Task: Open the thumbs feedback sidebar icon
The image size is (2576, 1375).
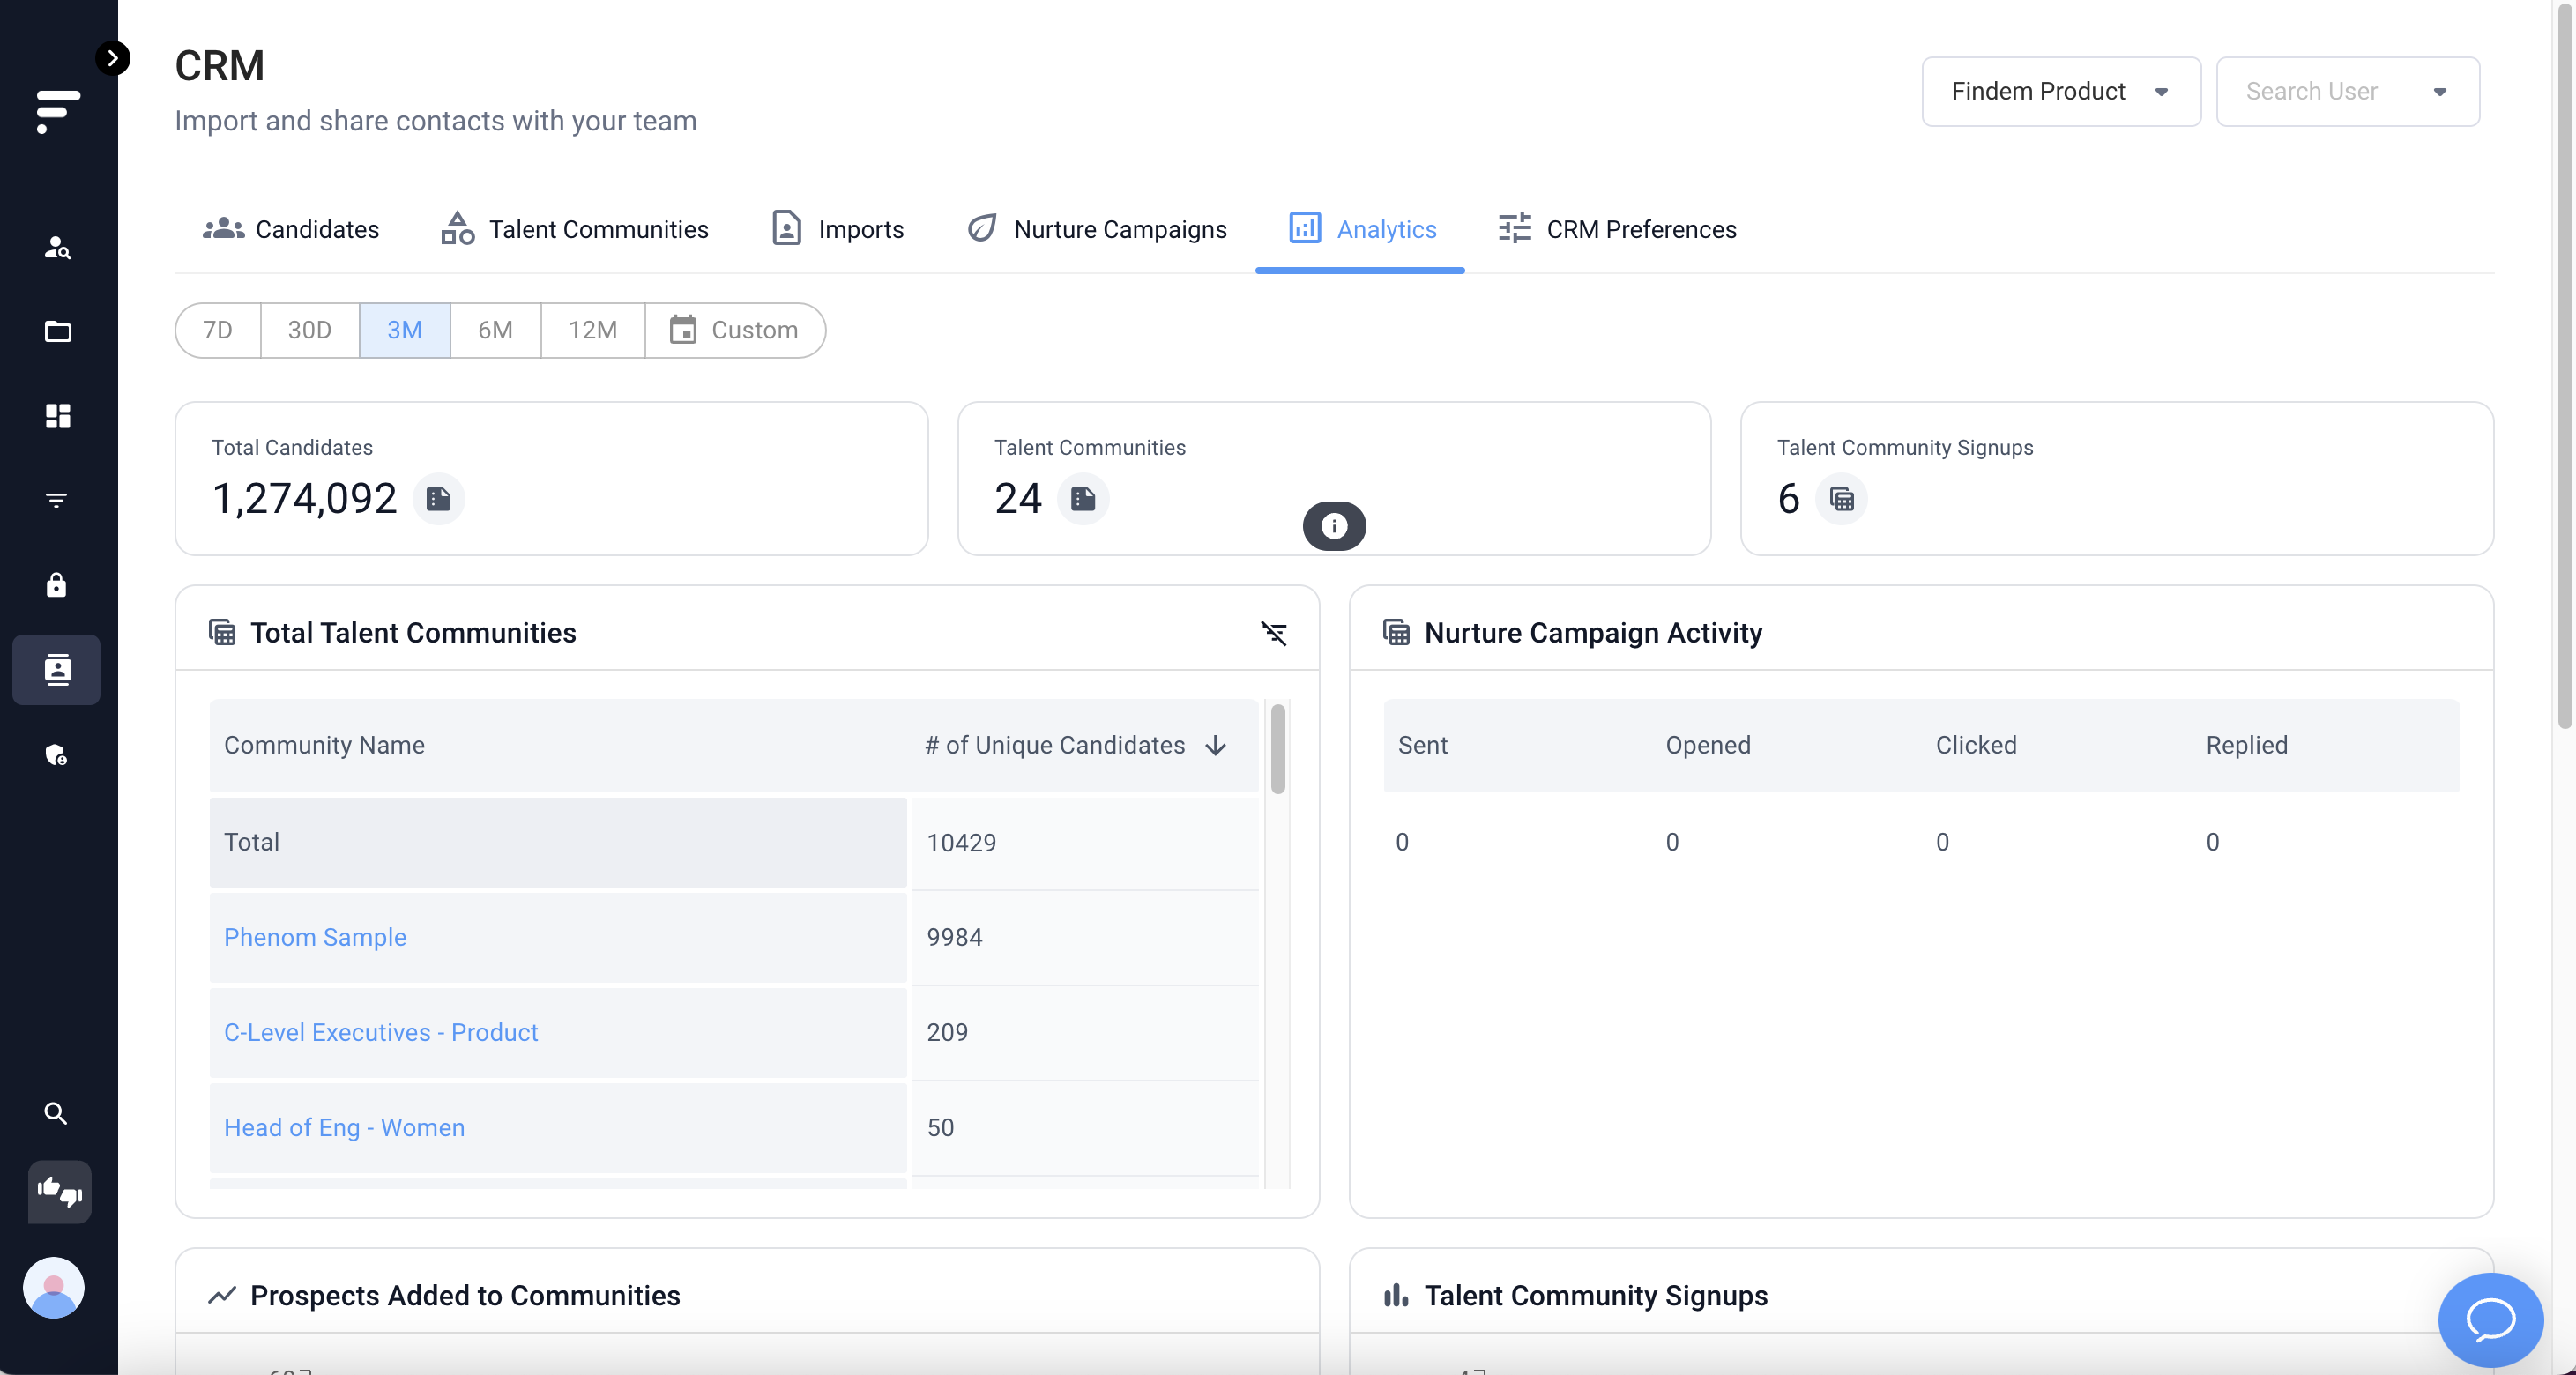Action: tap(59, 1191)
